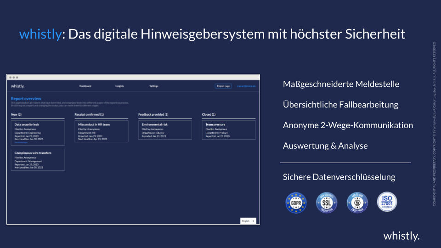Open the Misconduct in HR team card
The image size is (441, 248).
coord(101,131)
